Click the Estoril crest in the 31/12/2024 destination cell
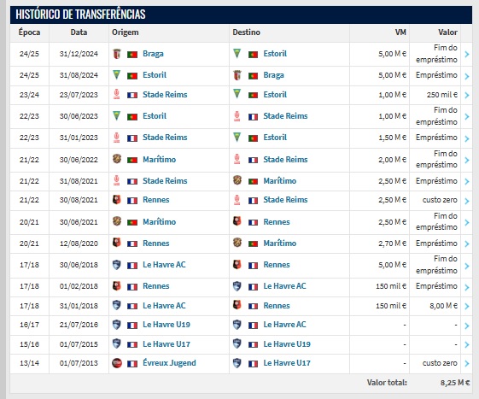The image size is (479, 399). coord(237,54)
